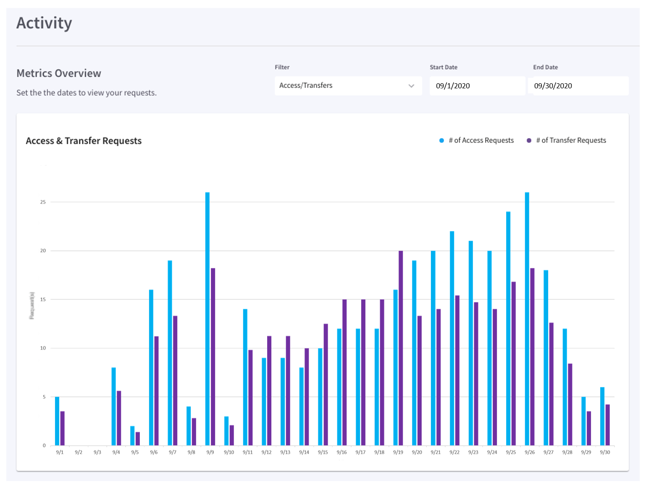Select the purple transfer bar for 9/9
Image resolution: width=646 pixels, height=487 pixels.
[x=213, y=357]
